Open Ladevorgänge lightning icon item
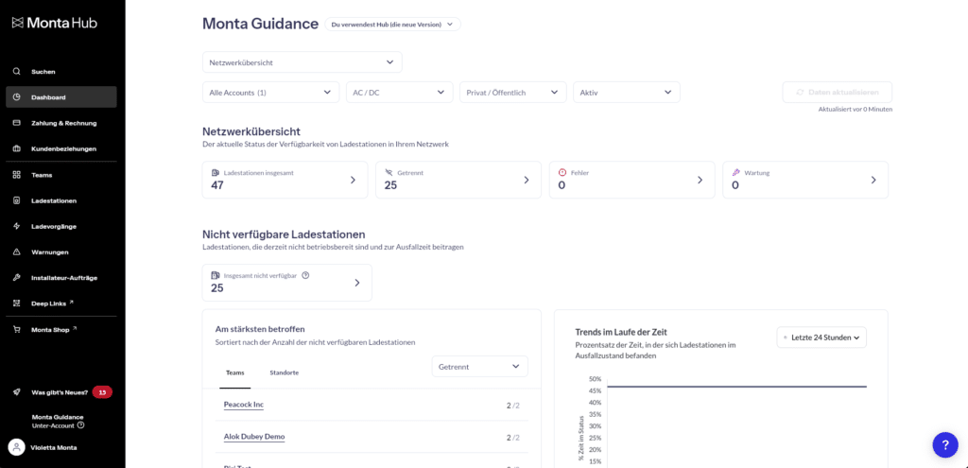The width and height of the screenshot is (968, 468). [17, 226]
